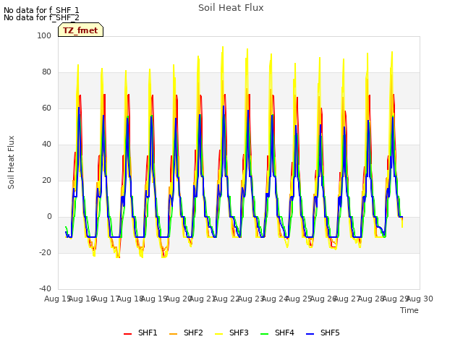This screenshot has width=463, height=347.
Task: Select the SHF4 legend label
Action: pyautogui.click(x=284, y=333)
